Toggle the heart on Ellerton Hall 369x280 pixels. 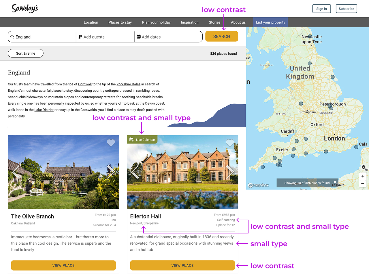pyautogui.click(x=230, y=143)
